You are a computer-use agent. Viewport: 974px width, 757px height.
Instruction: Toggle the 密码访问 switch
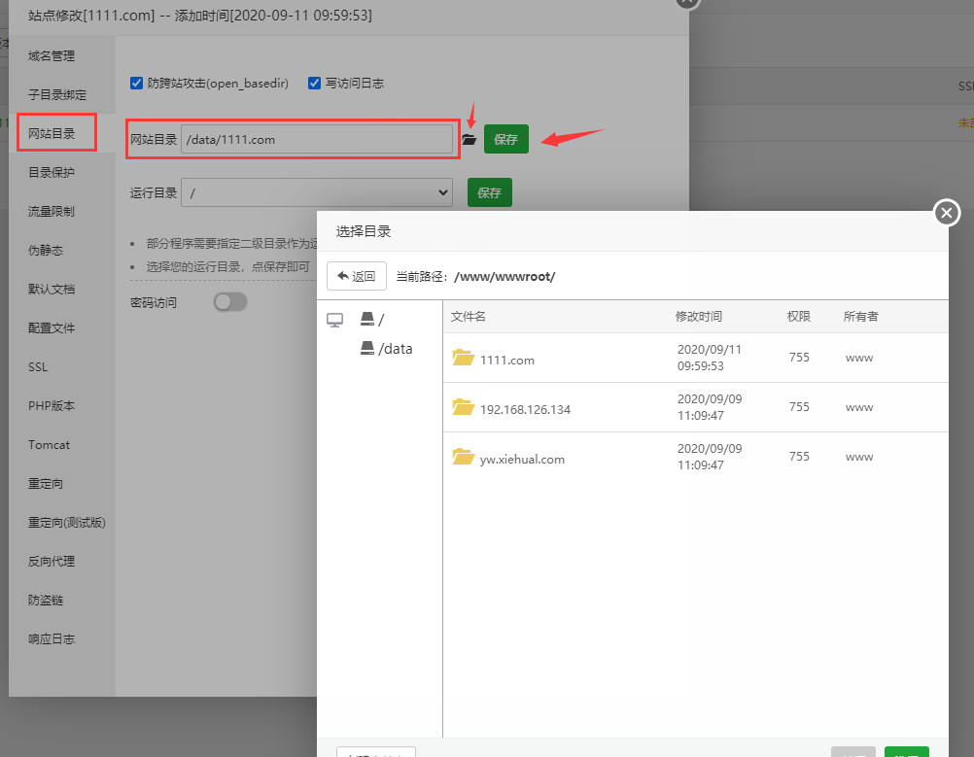pyautogui.click(x=230, y=302)
